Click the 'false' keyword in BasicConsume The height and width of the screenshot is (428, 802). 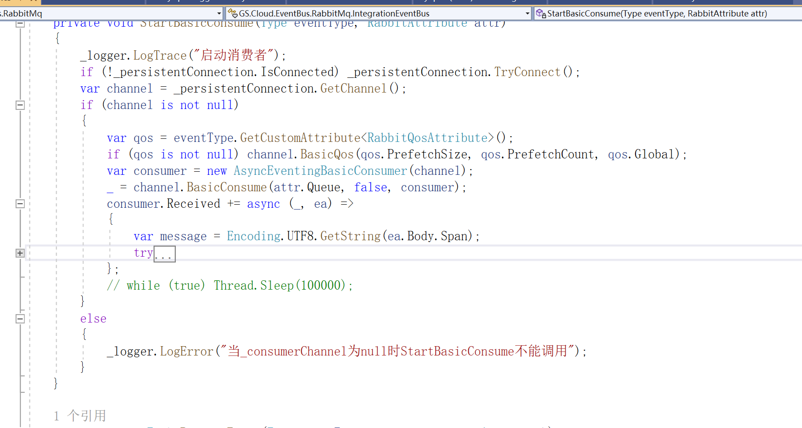click(370, 187)
